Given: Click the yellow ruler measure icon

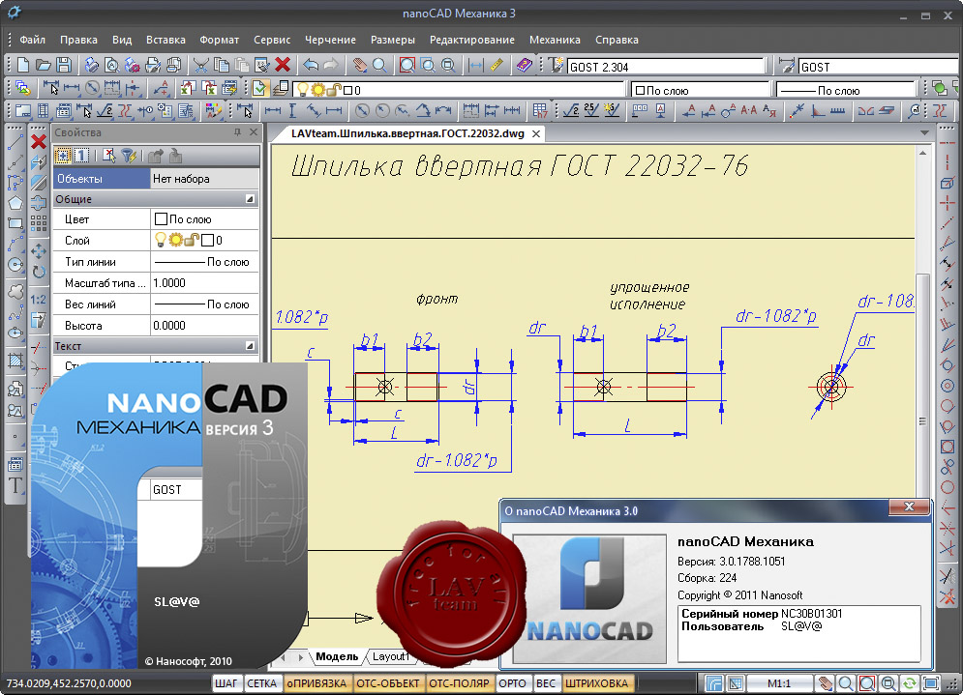Looking at the screenshot, I should click(497, 65).
